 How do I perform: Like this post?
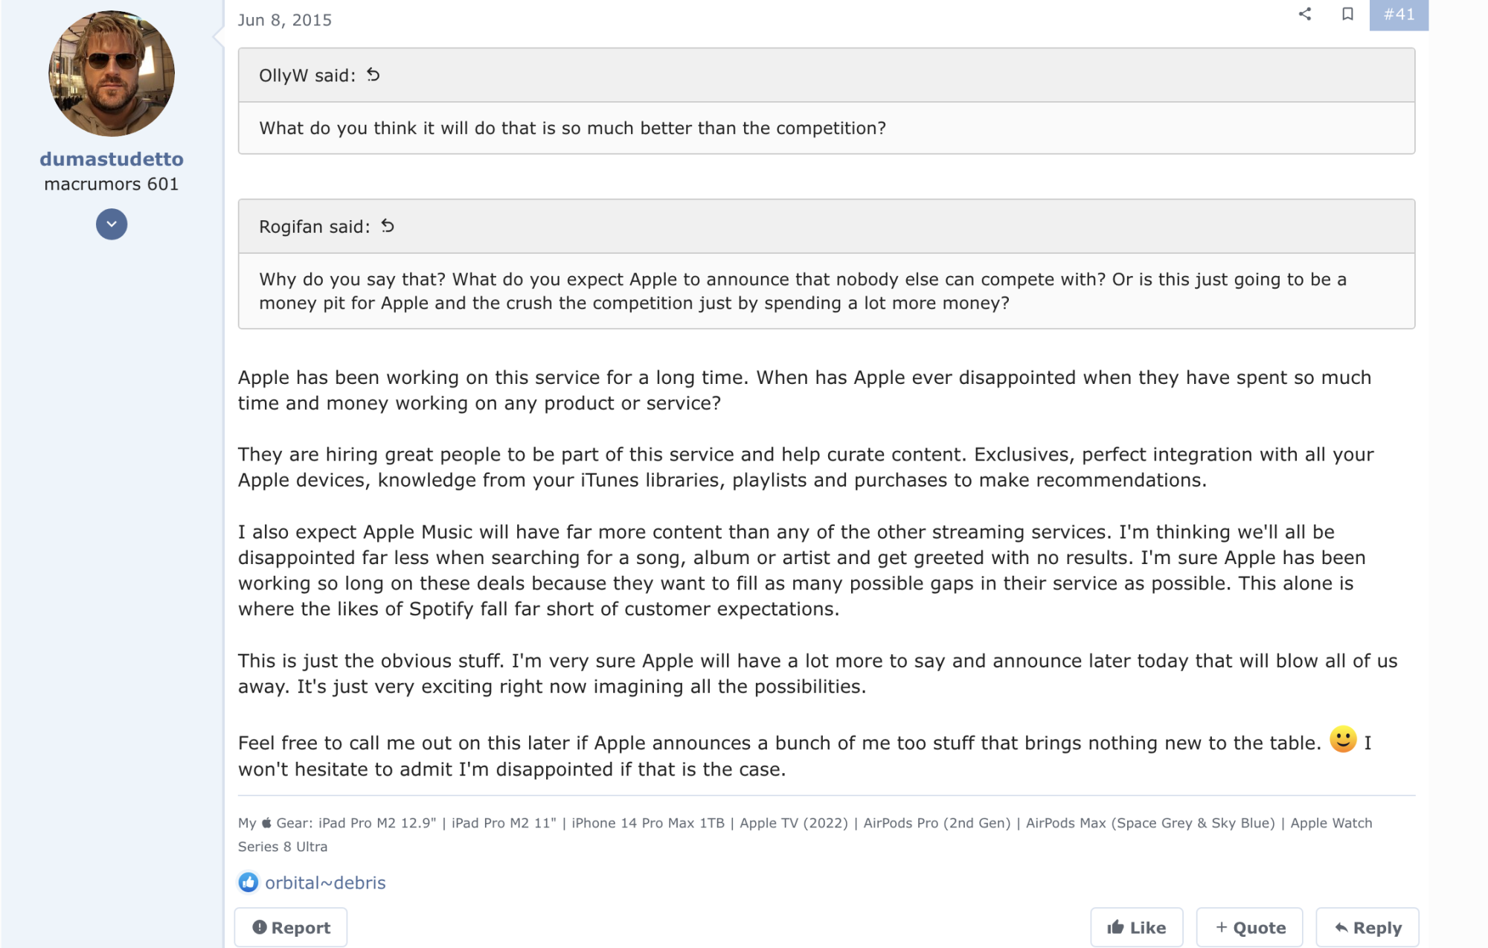pos(1136,927)
